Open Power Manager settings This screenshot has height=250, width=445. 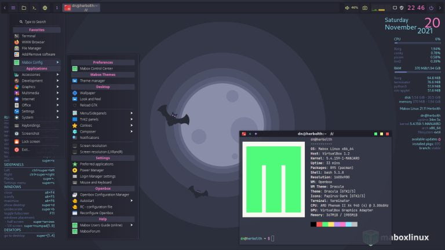[93, 170]
